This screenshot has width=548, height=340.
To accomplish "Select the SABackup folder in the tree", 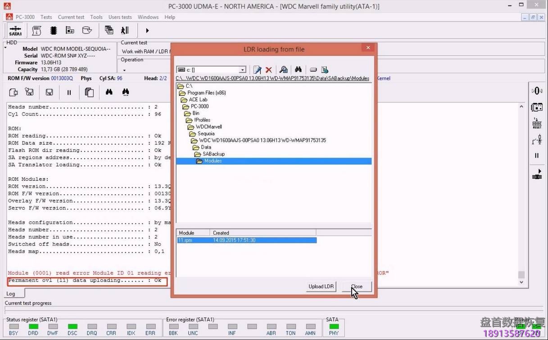I will [x=213, y=154].
